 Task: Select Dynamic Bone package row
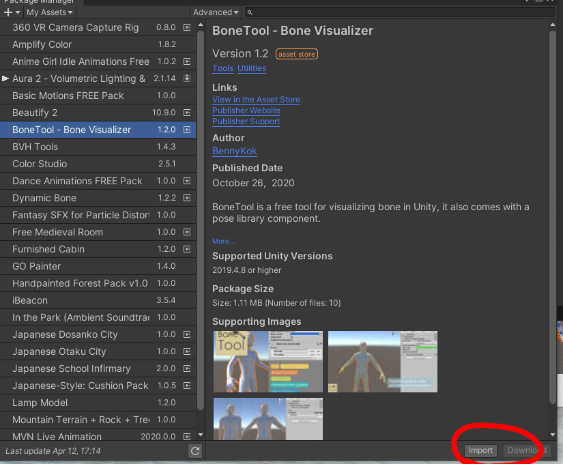[x=98, y=198]
